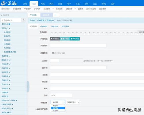
Task: Focus the 数量 input field
Action: 97,88
